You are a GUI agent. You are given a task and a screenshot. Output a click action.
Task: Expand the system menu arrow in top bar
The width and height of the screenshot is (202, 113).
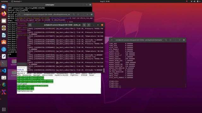coord(200,1)
